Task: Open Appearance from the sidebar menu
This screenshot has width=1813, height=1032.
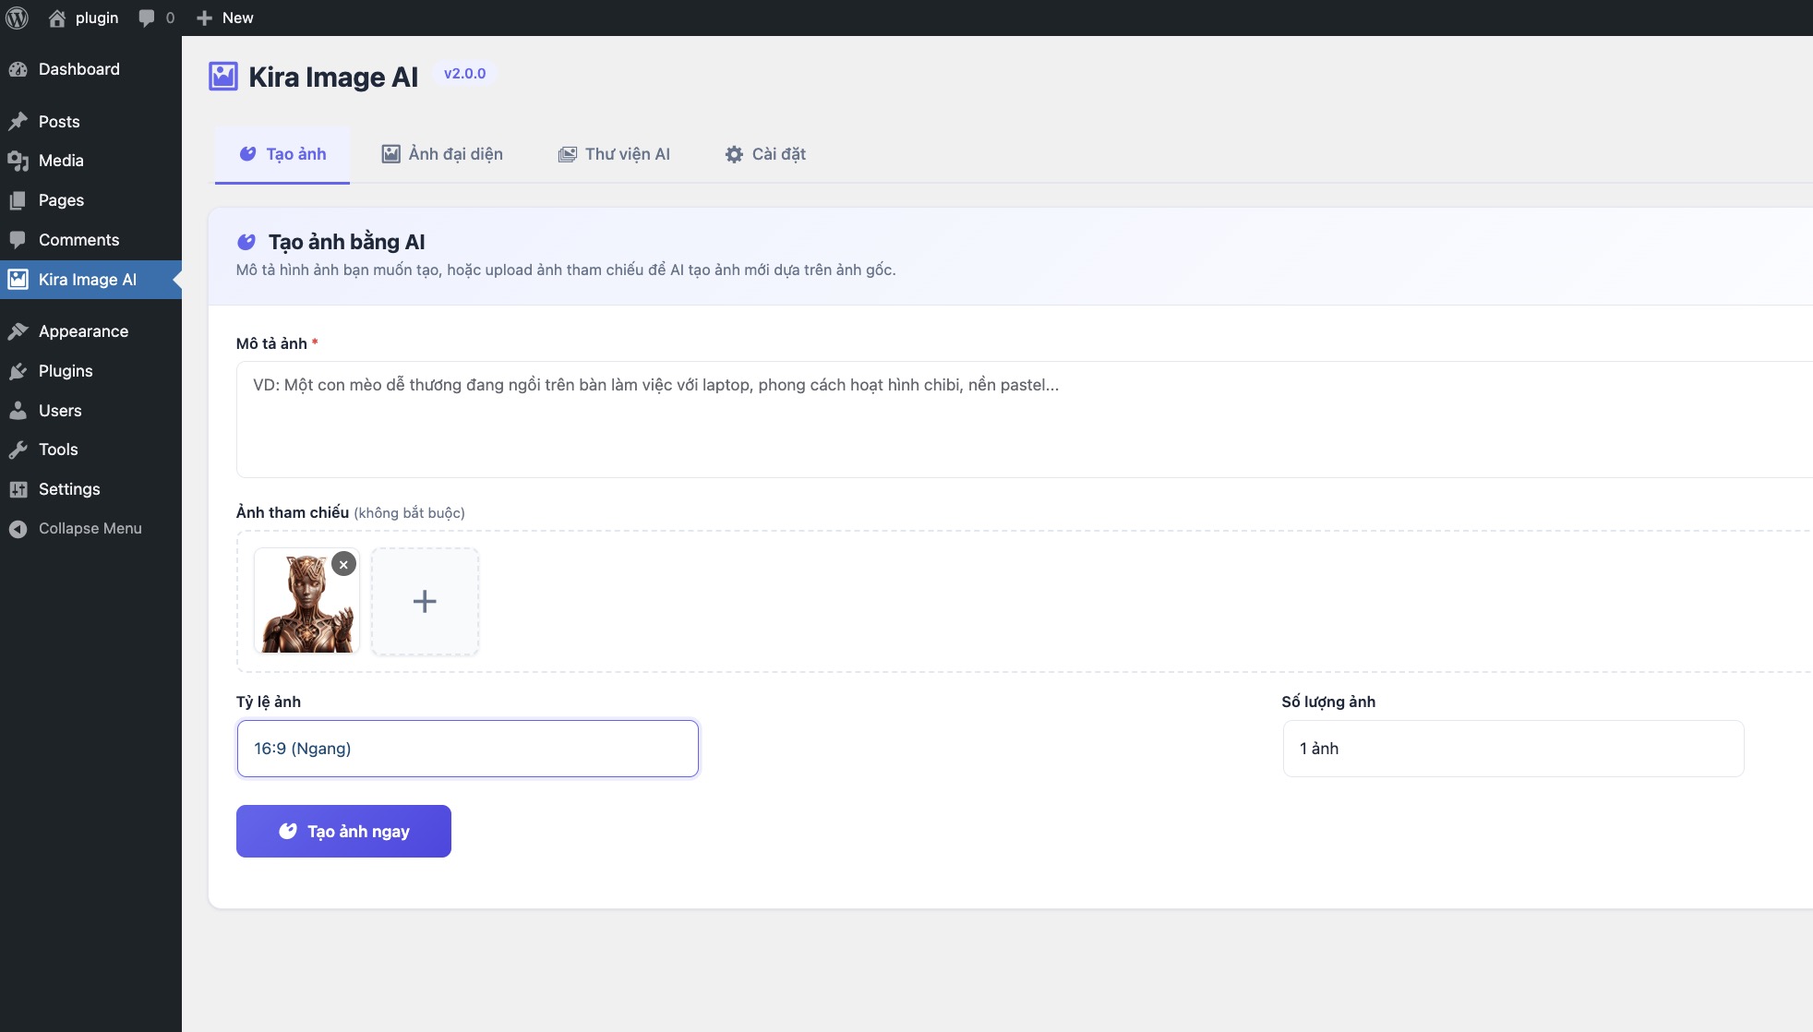Action: click(x=90, y=331)
